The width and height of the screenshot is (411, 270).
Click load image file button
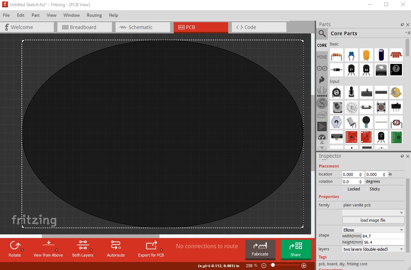(x=373, y=220)
